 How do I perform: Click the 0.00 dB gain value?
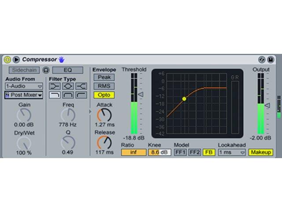[x=24, y=125]
